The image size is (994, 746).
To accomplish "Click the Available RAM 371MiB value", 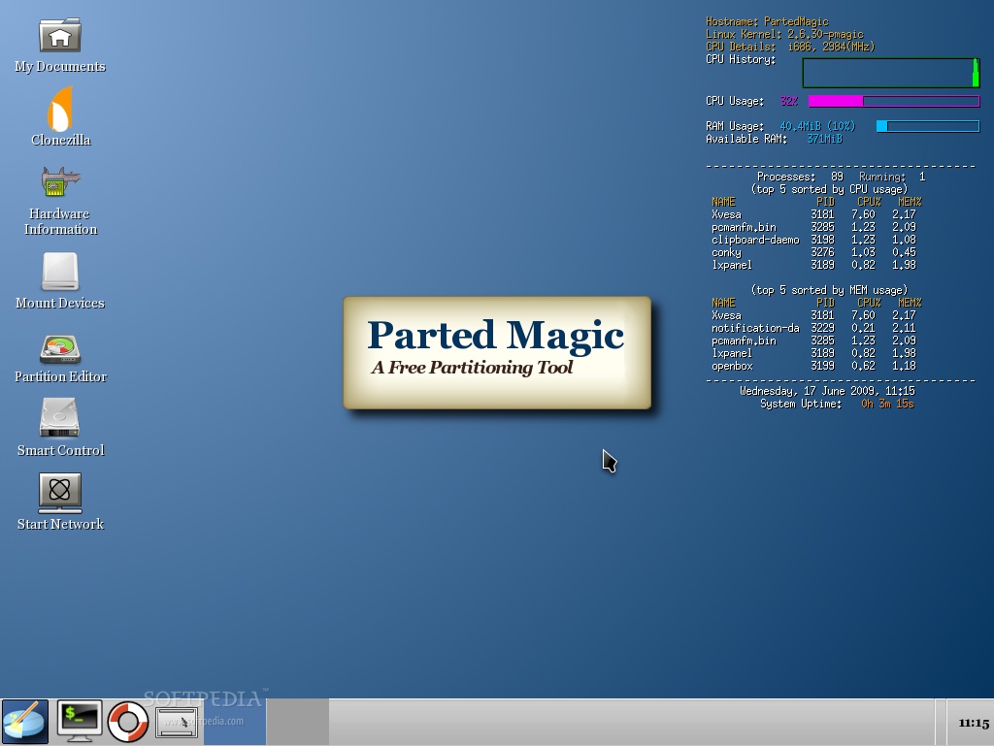I will [x=824, y=139].
